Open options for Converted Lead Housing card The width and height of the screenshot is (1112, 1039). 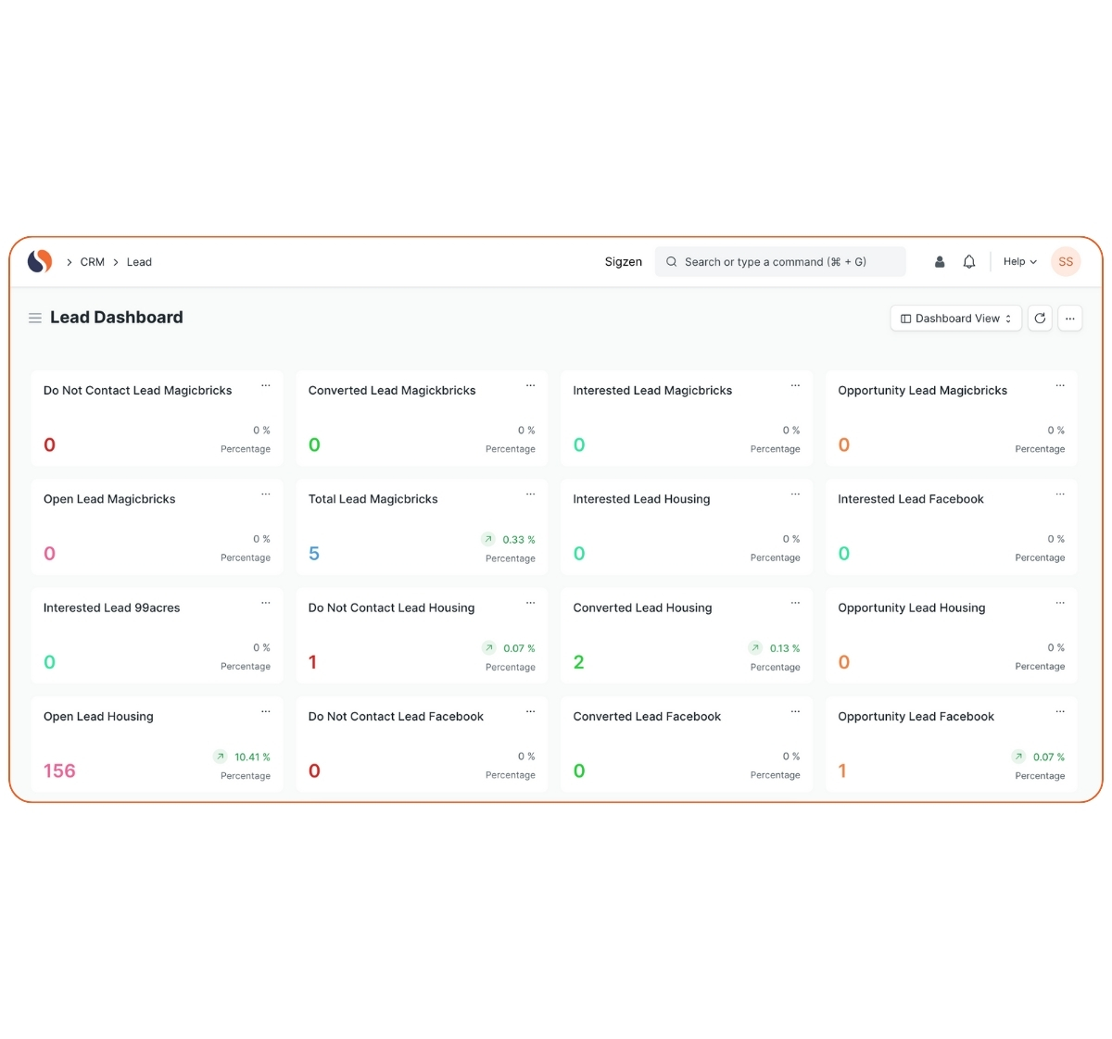[x=795, y=603]
